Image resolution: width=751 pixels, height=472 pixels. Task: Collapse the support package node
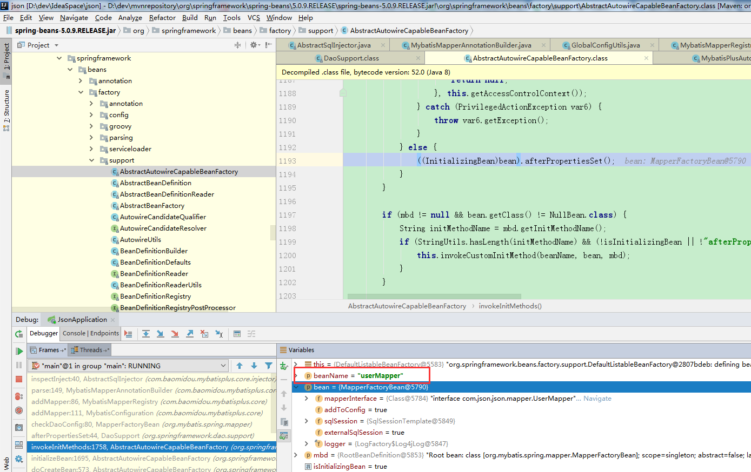[x=91, y=160]
